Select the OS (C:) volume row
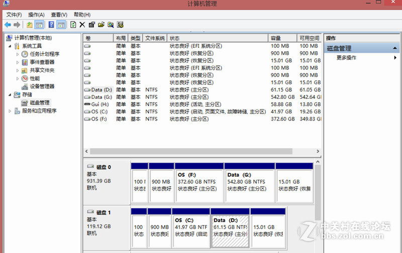This screenshot has height=253, width=402. 203,111
